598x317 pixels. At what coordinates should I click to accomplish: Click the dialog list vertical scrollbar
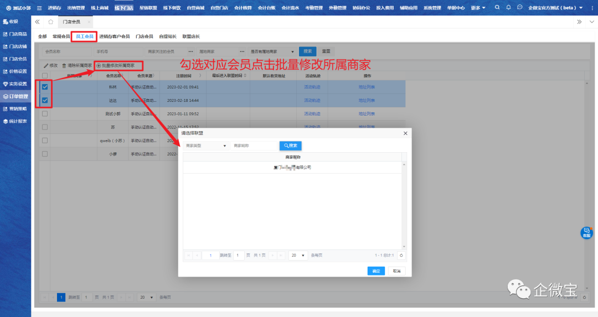404,205
